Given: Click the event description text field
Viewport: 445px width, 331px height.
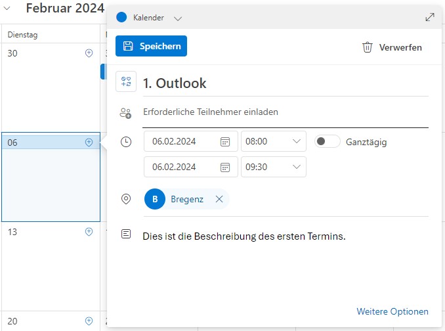Looking at the screenshot, I should tap(285, 236).
